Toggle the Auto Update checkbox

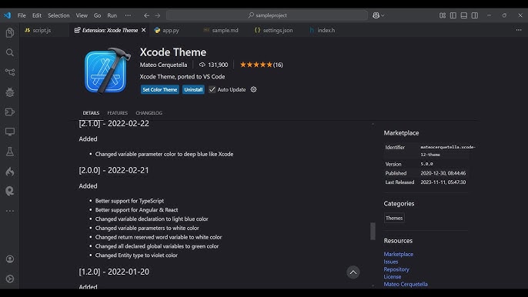pos(212,89)
